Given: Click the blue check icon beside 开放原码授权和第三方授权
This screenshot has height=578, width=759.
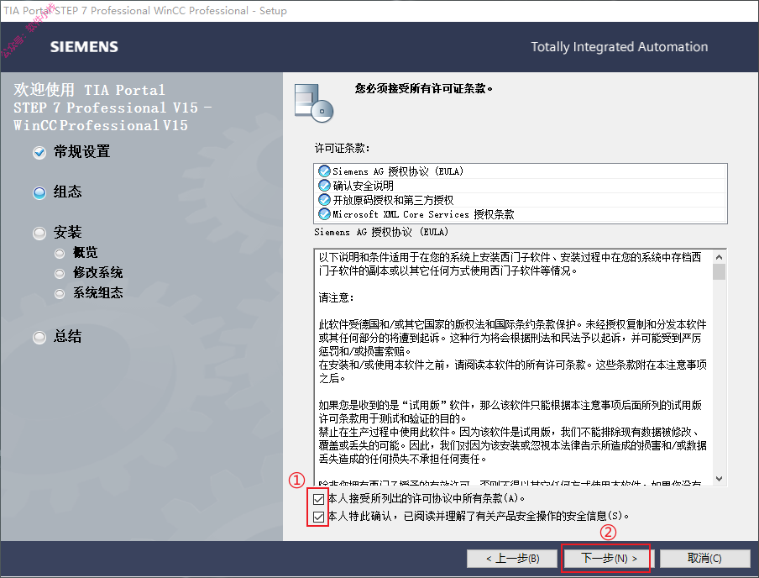Looking at the screenshot, I should [324, 200].
